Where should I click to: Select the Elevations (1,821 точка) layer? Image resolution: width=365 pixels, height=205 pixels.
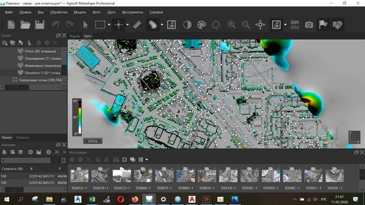coord(43,73)
